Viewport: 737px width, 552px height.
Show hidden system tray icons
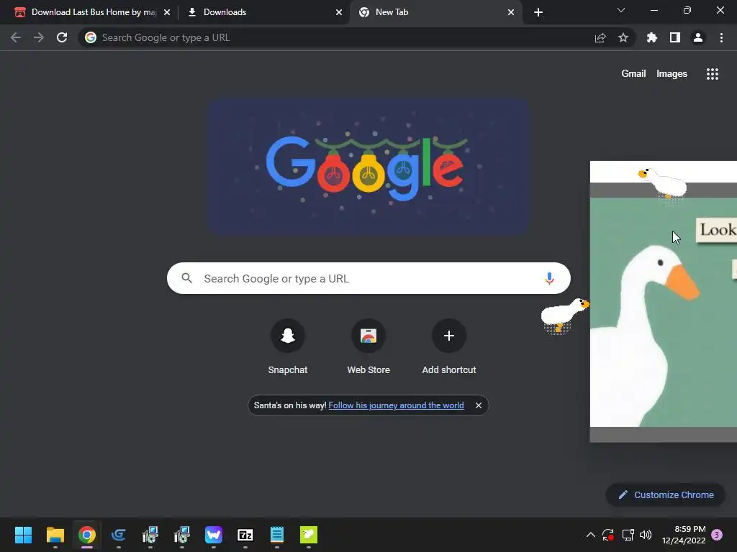click(591, 535)
